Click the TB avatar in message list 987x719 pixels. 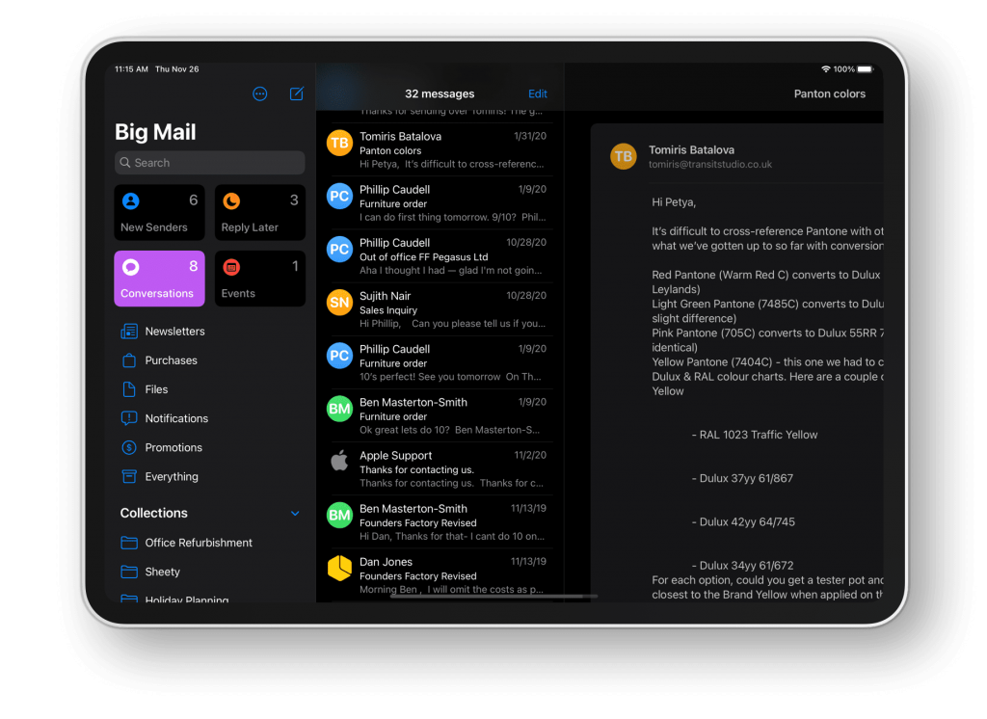tap(339, 143)
